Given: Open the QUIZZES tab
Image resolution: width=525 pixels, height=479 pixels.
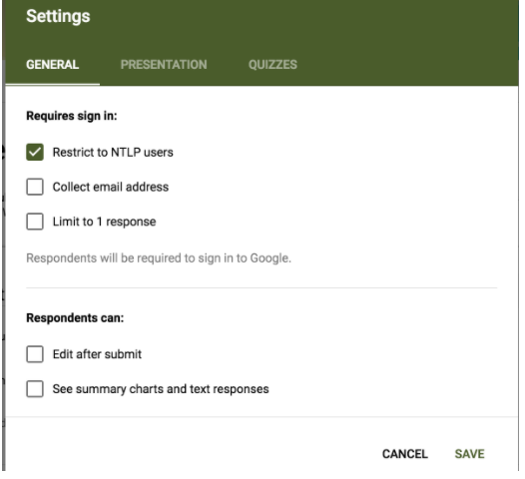Looking at the screenshot, I should (x=272, y=65).
